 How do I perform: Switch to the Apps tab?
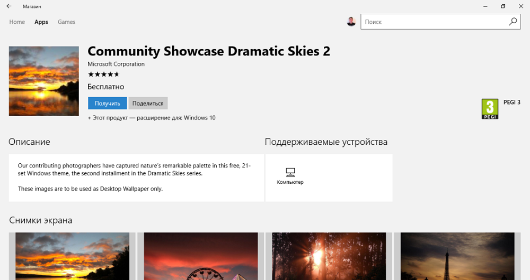click(41, 22)
